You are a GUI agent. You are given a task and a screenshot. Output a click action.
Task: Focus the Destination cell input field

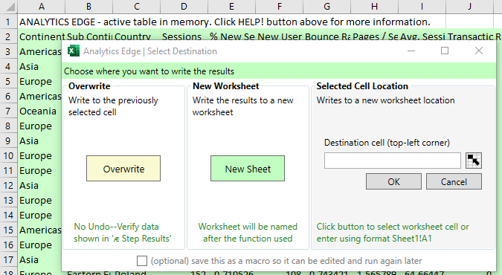tap(393, 161)
